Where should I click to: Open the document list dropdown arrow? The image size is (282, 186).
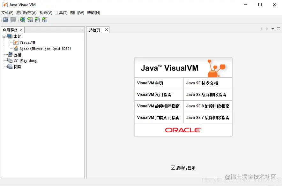(273, 29)
